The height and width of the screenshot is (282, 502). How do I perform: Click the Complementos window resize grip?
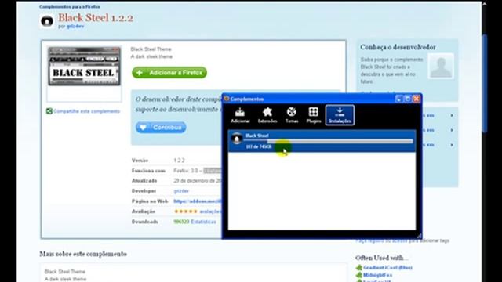[419, 236]
